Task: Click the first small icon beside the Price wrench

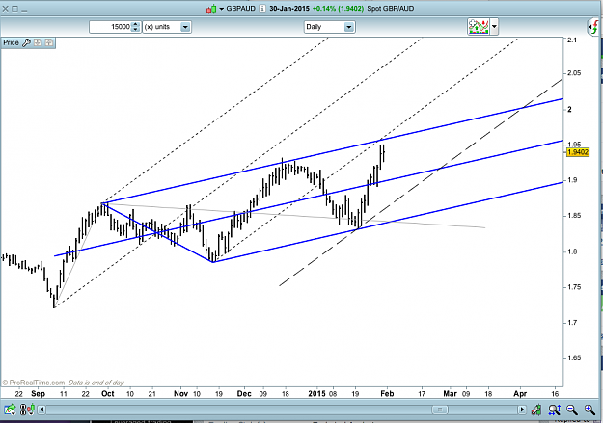Action: click(38, 42)
